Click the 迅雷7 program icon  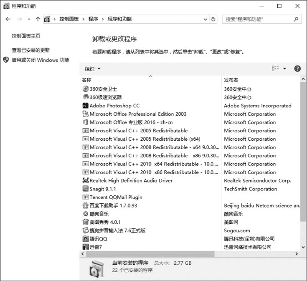(86, 247)
